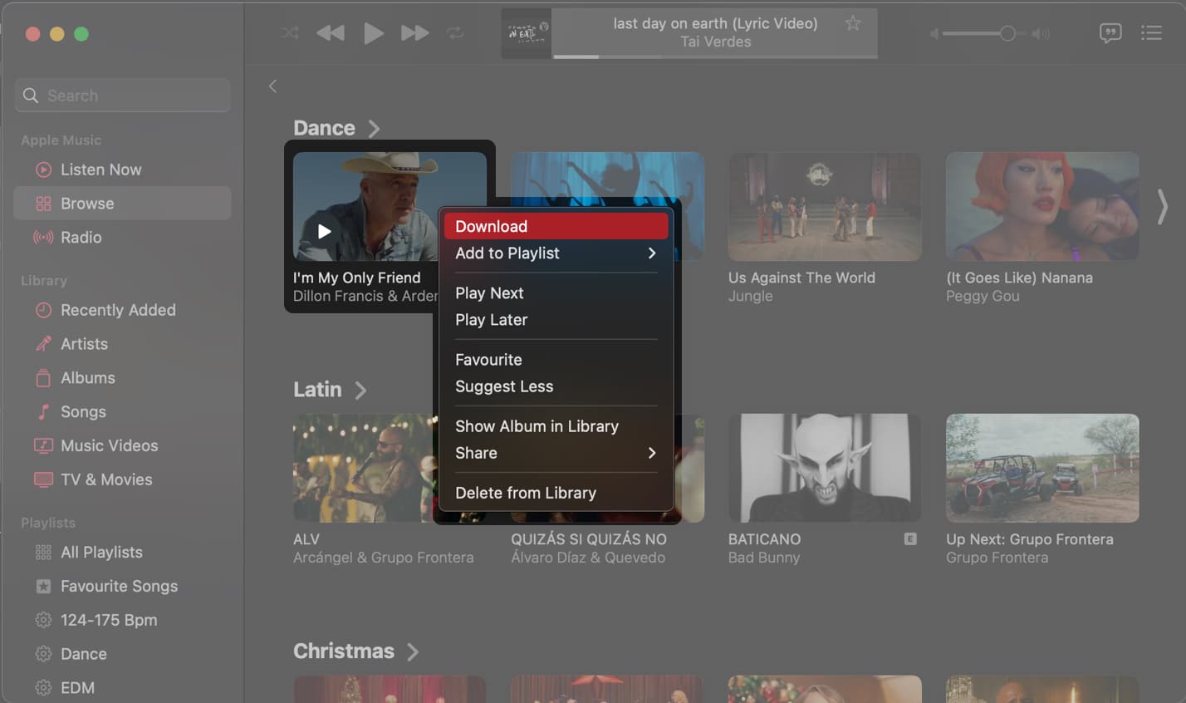Viewport: 1186px width, 703px height.
Task: Open BATICANO video thumbnail
Action: coord(825,468)
